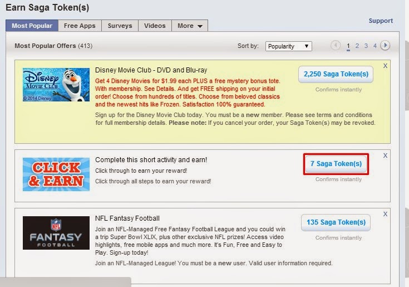Jump to page 2 of offers
Image resolution: width=409 pixels, height=287 pixels.
click(x=357, y=46)
